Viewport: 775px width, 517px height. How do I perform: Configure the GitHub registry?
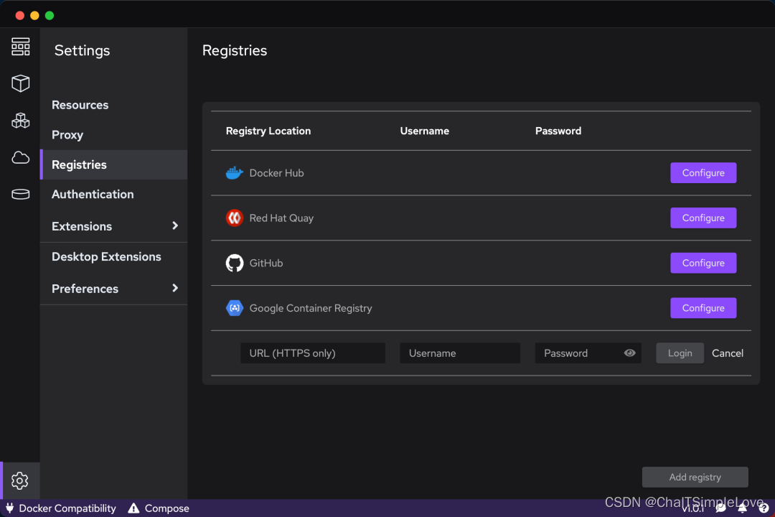(703, 264)
